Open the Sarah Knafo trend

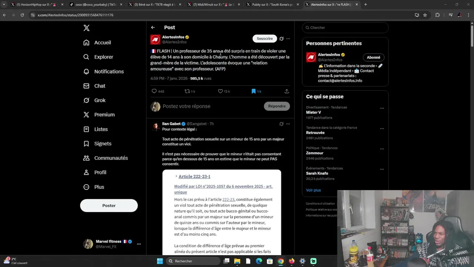[317, 174]
